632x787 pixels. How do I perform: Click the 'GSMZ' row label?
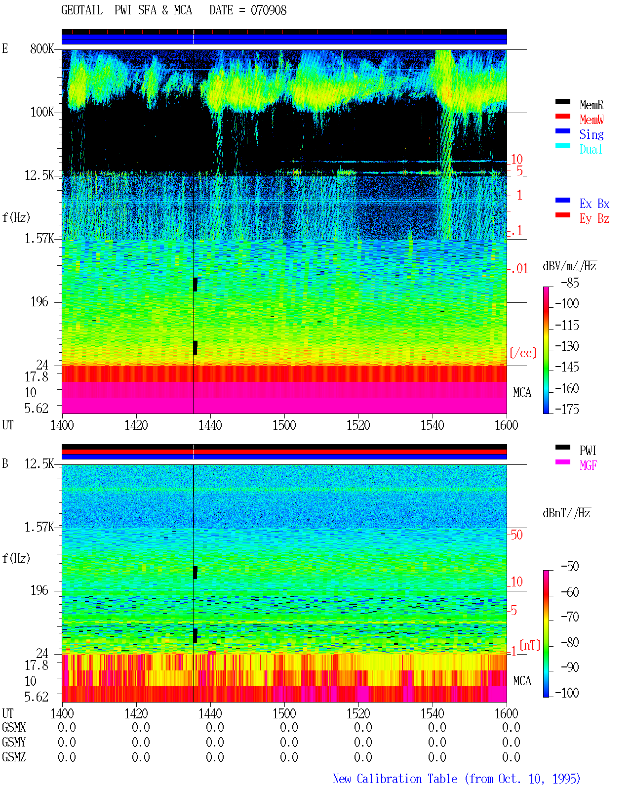tap(14, 757)
